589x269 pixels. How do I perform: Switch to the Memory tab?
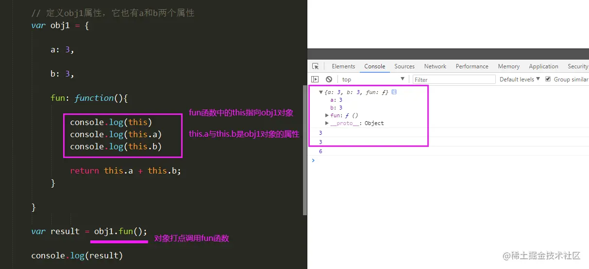coord(508,66)
